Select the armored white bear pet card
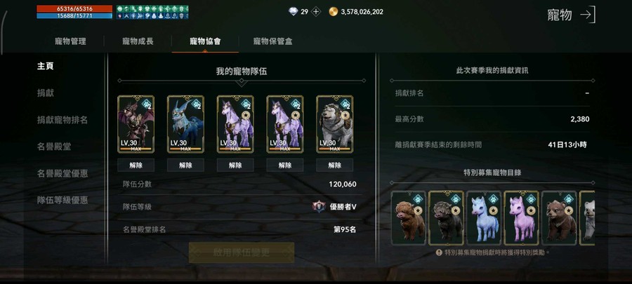632x284 pixels. coord(334,124)
